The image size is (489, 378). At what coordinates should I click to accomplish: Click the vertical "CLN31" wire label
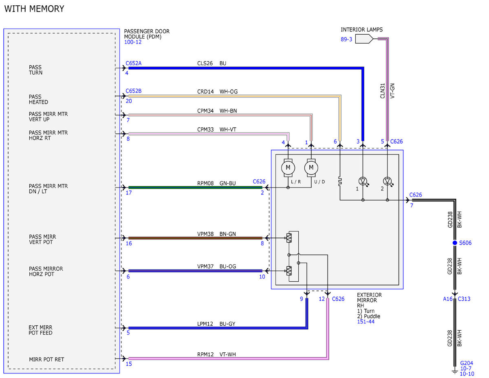[x=383, y=91]
